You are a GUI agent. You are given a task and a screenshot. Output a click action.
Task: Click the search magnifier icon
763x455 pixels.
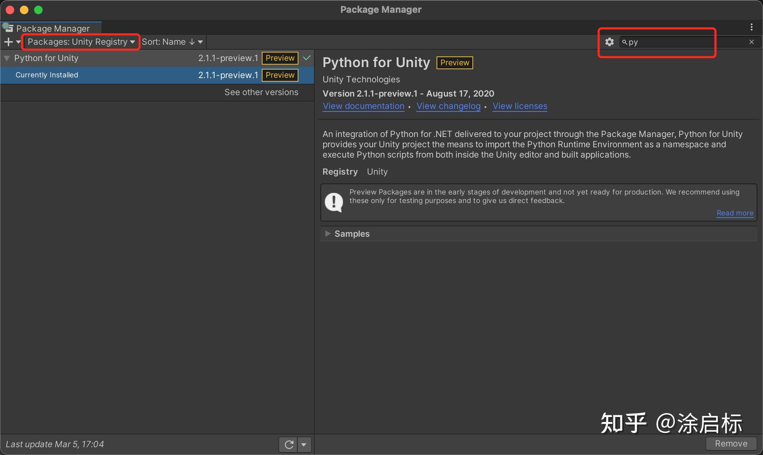[x=624, y=42]
